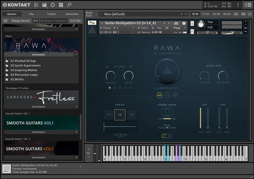This screenshot has width=254, height=179.
Task: Click the refresh icon in Libraries panel
Action: coord(6,21)
